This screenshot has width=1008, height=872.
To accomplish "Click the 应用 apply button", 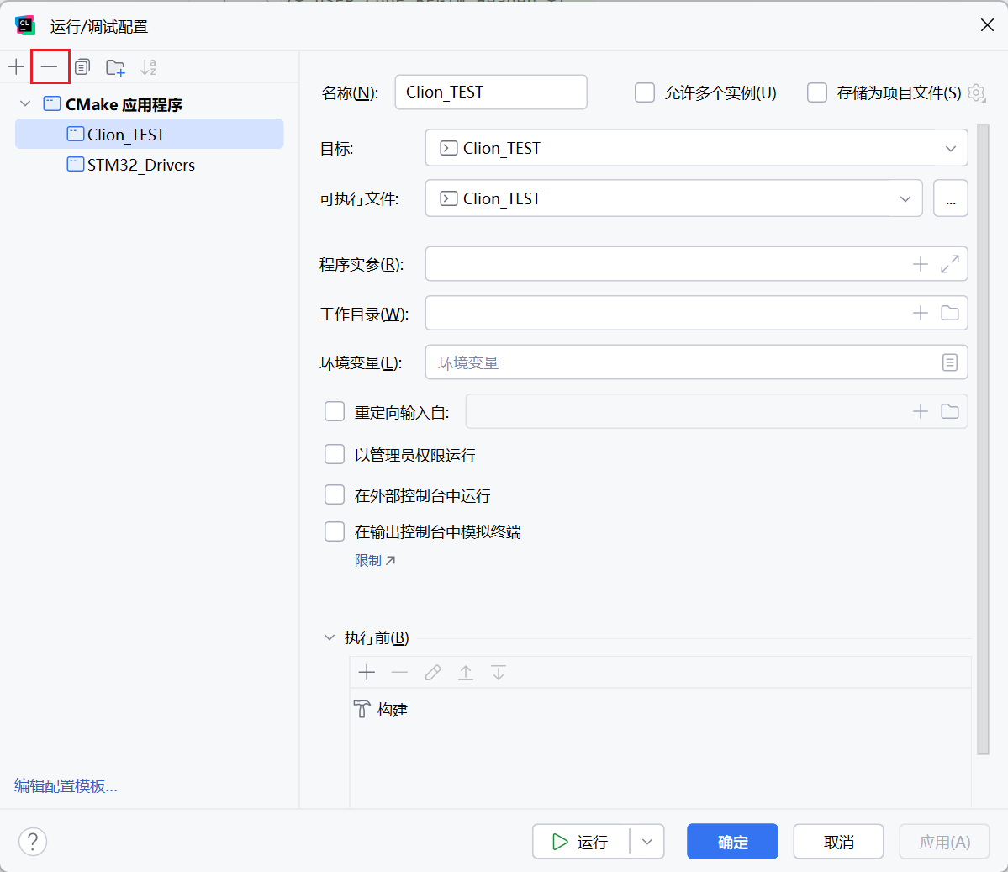I will click(944, 842).
